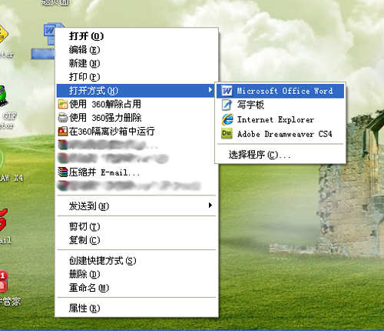
Task: Choose the WordPad 写字板 icon
Action: (x=227, y=105)
